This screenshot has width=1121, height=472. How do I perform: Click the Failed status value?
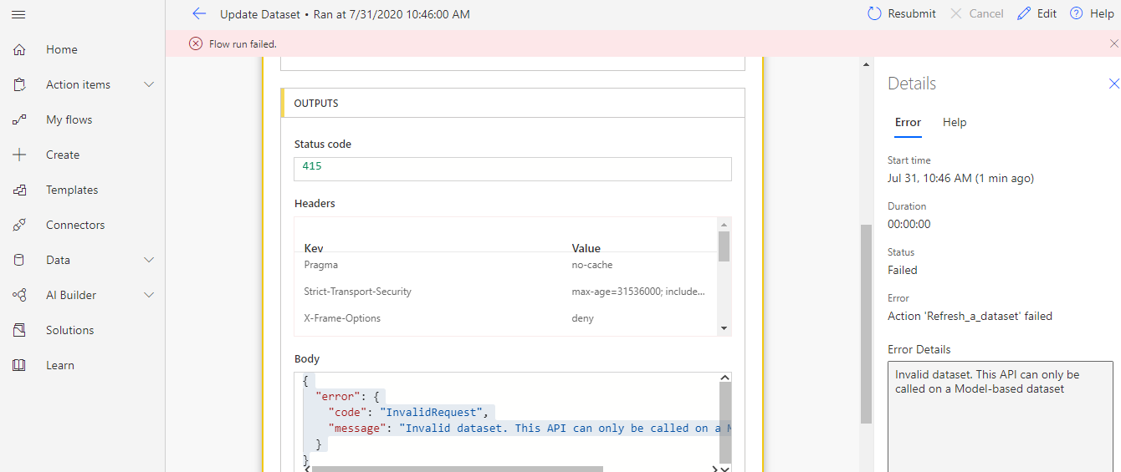[x=903, y=270]
